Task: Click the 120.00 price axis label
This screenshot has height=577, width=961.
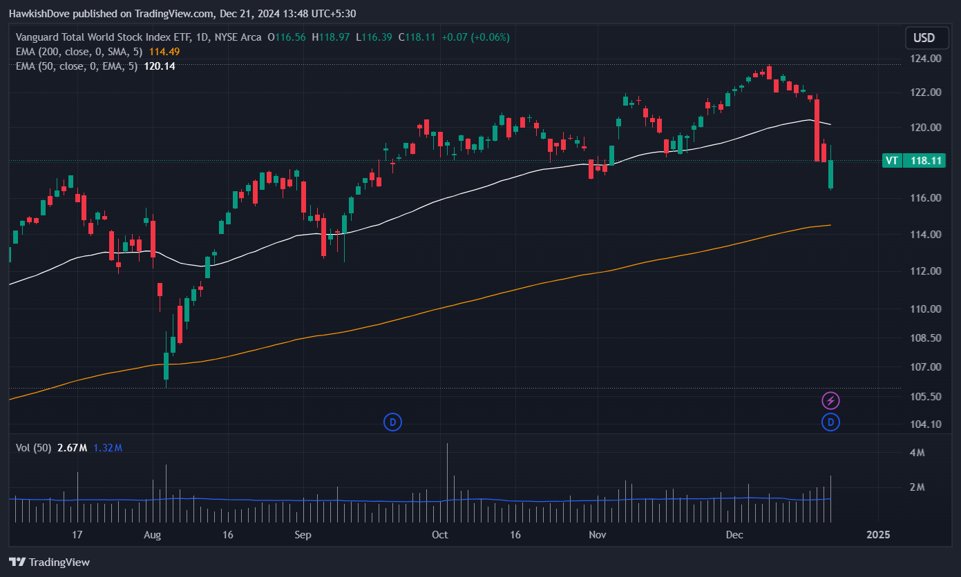Action: 926,128
